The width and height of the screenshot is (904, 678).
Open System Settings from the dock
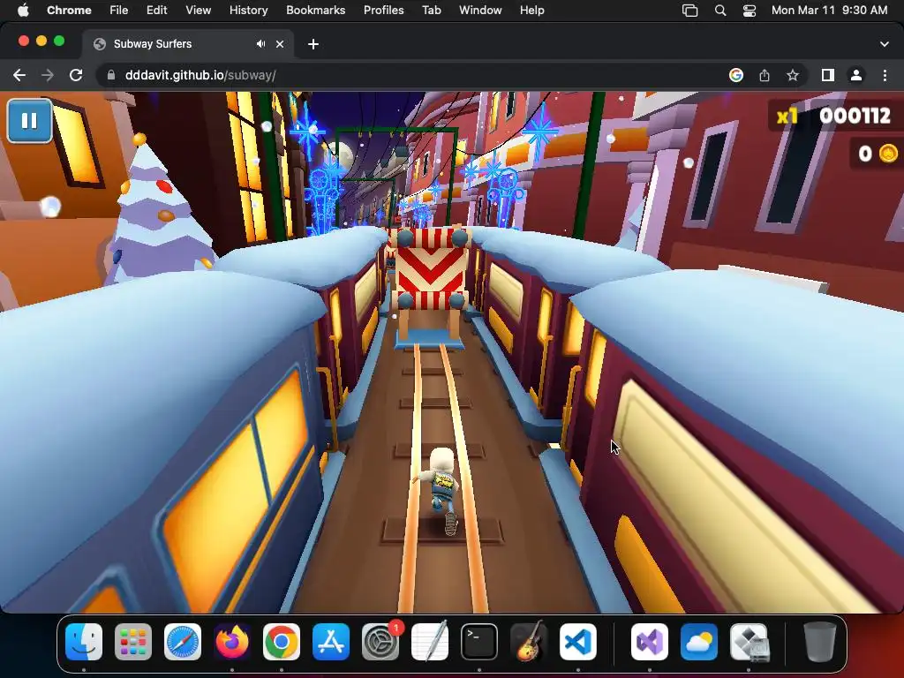[x=380, y=642]
